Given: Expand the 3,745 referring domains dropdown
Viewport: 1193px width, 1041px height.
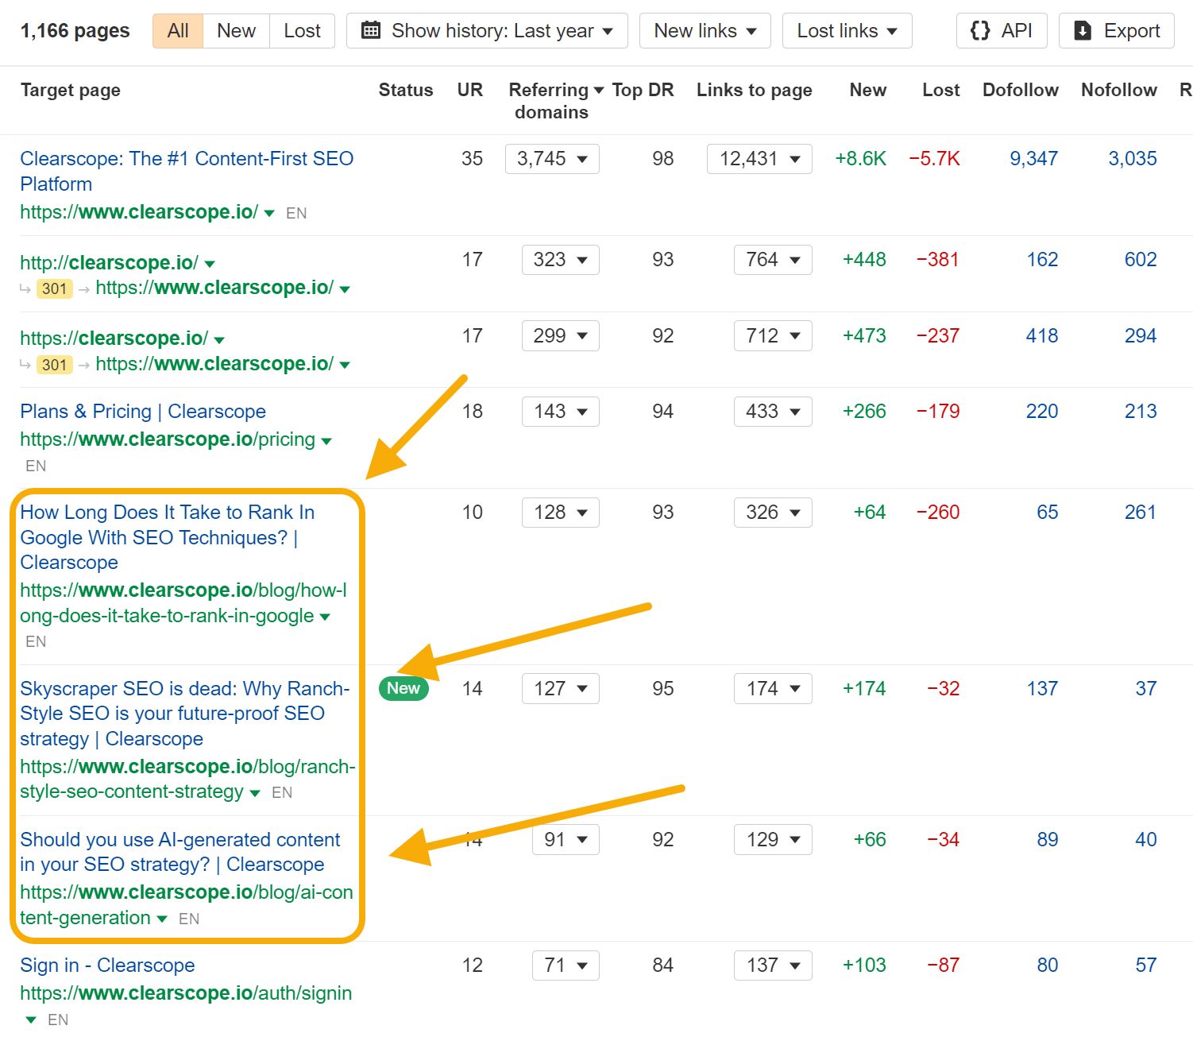Looking at the screenshot, I should tap(552, 159).
